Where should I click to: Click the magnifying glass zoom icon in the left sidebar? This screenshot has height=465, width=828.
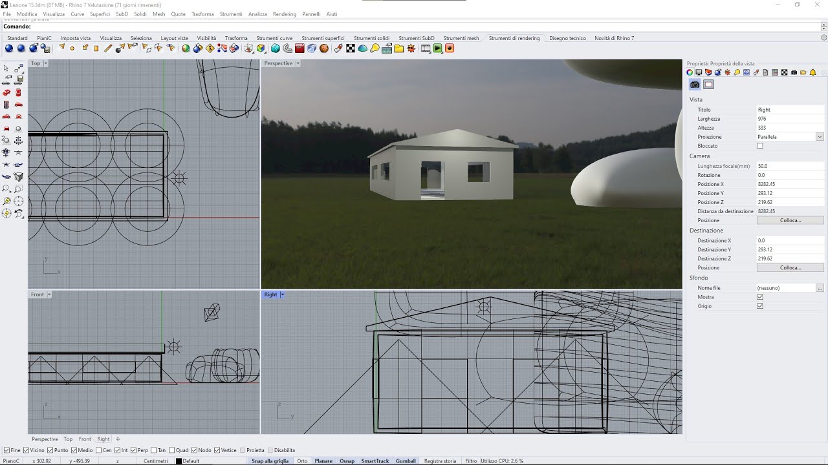pos(6,189)
